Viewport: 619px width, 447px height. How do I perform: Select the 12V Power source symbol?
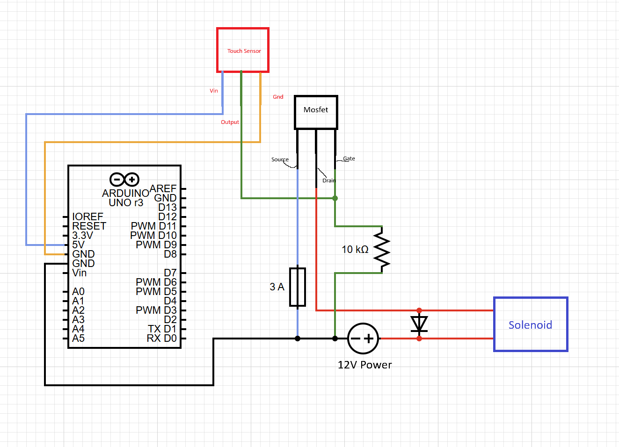point(364,339)
